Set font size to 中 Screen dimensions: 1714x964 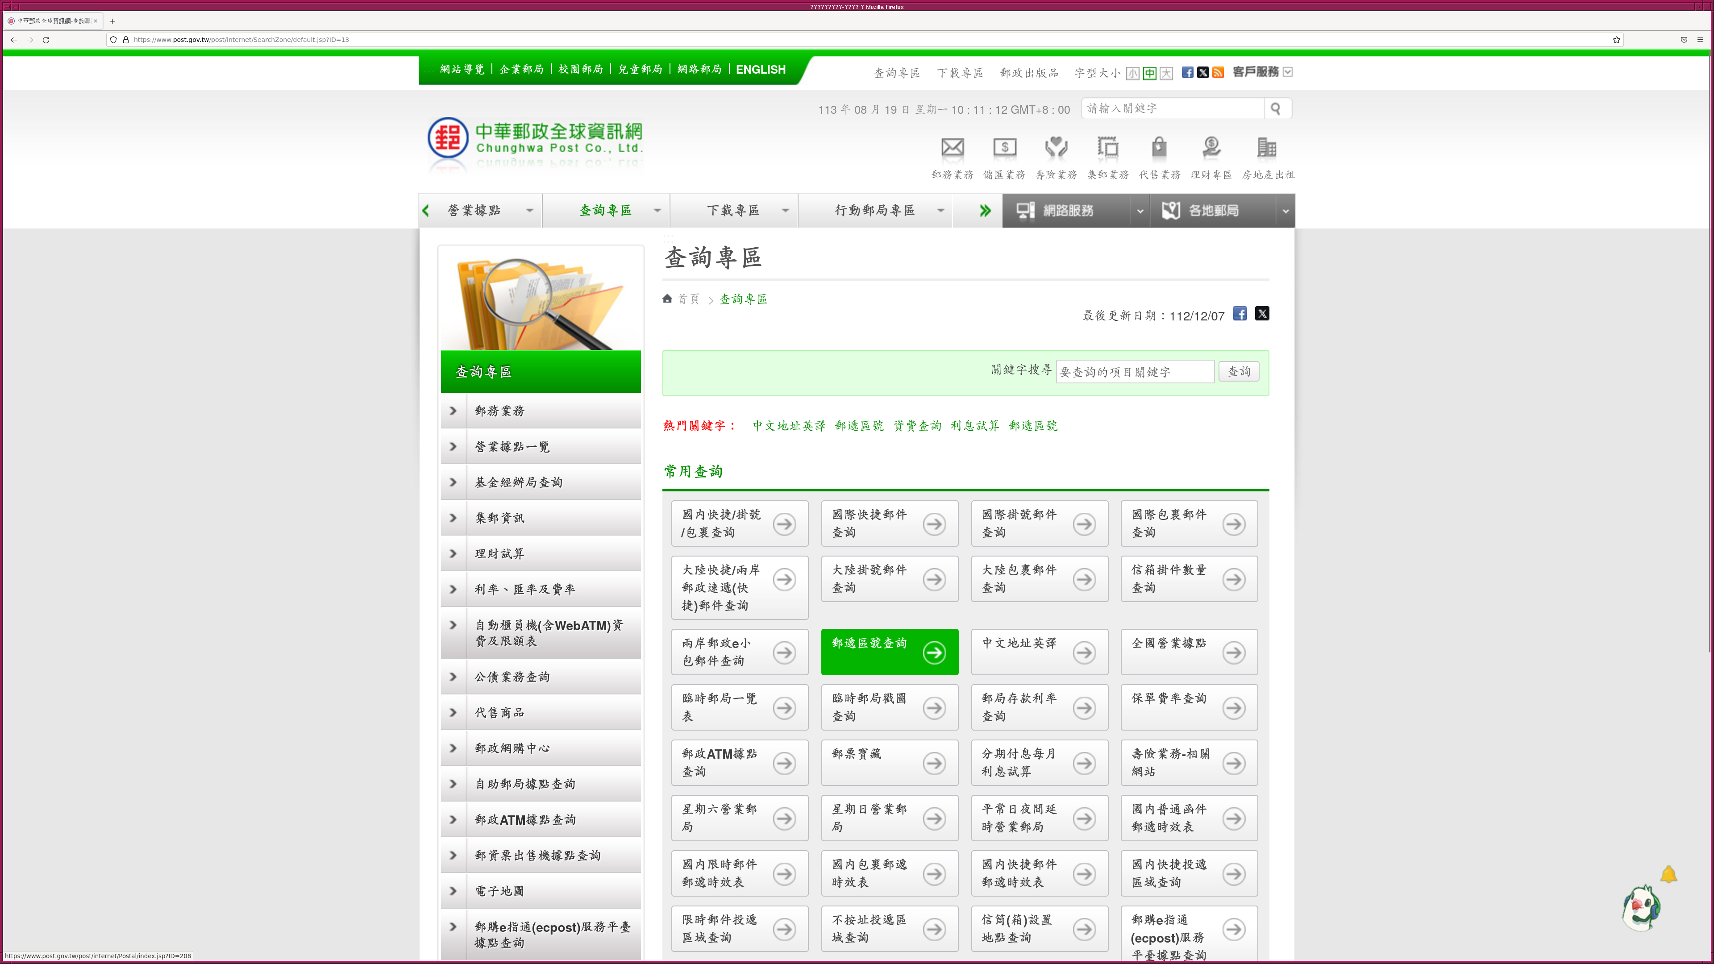1150,73
